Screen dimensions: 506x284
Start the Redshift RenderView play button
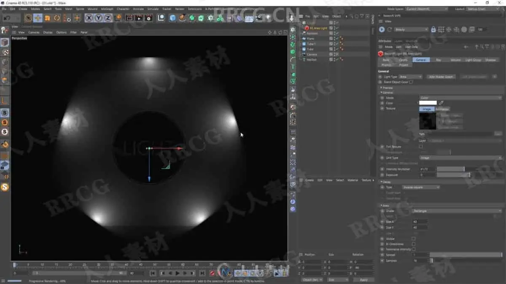[x=382, y=29]
